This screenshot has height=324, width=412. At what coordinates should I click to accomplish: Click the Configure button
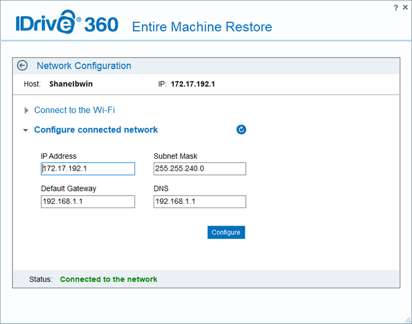(x=226, y=232)
